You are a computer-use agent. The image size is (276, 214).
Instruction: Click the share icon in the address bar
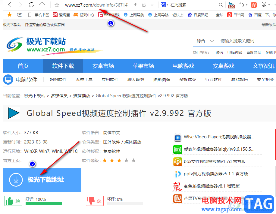(x=144, y=5)
